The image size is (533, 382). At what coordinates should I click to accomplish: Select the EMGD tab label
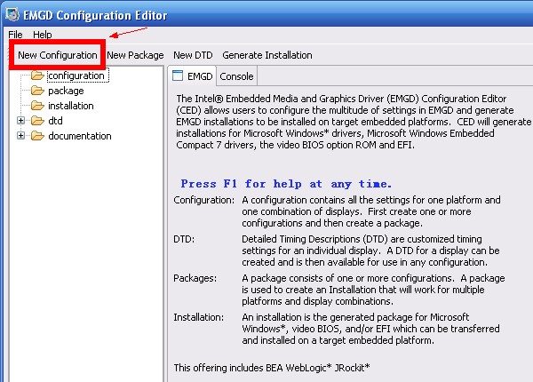tap(200, 76)
